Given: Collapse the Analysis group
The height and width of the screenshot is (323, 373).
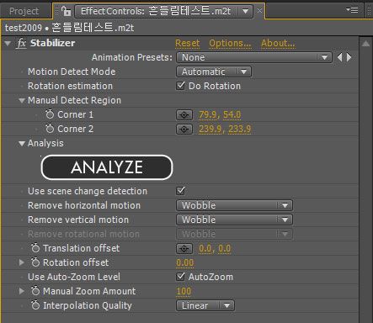Looking at the screenshot, I should (x=22, y=143).
